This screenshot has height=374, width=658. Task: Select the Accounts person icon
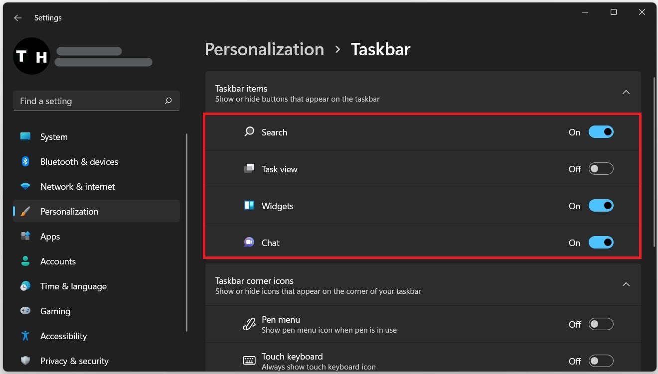(x=25, y=261)
